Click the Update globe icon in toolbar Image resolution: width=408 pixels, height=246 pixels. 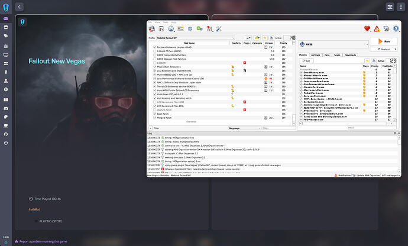pyautogui.click(x=386, y=28)
